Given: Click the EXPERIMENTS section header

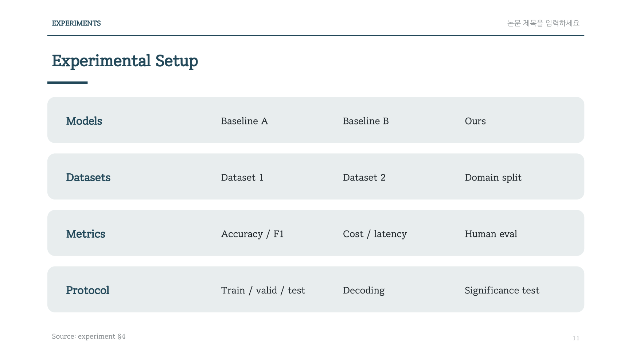Looking at the screenshot, I should coord(76,23).
